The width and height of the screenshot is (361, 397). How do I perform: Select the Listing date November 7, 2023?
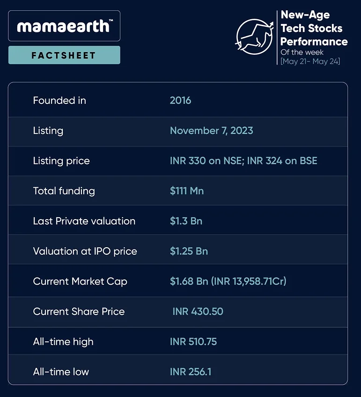pos(211,131)
